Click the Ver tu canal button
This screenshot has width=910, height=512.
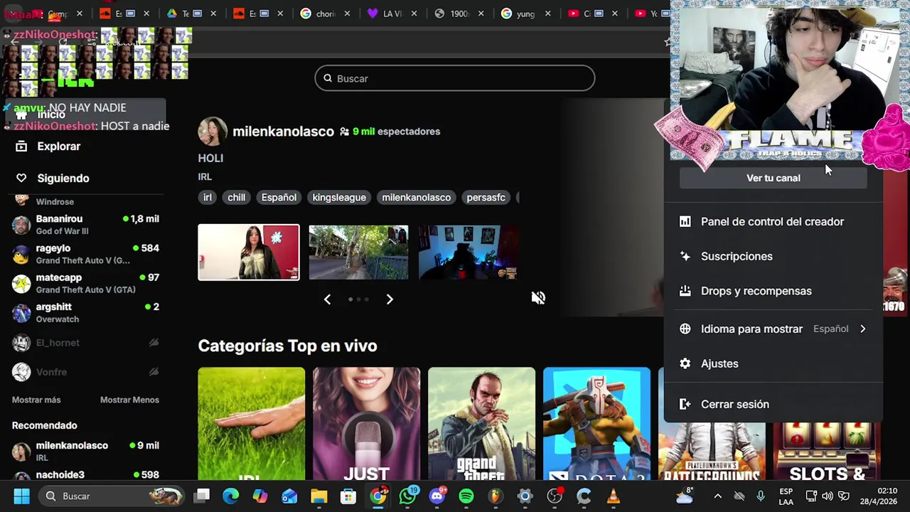click(773, 178)
